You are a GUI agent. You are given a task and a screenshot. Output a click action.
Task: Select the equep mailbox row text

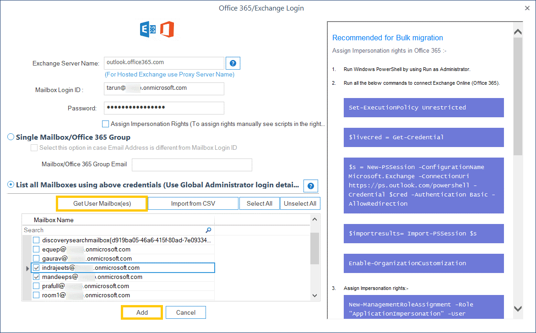pyautogui.click(x=86, y=250)
